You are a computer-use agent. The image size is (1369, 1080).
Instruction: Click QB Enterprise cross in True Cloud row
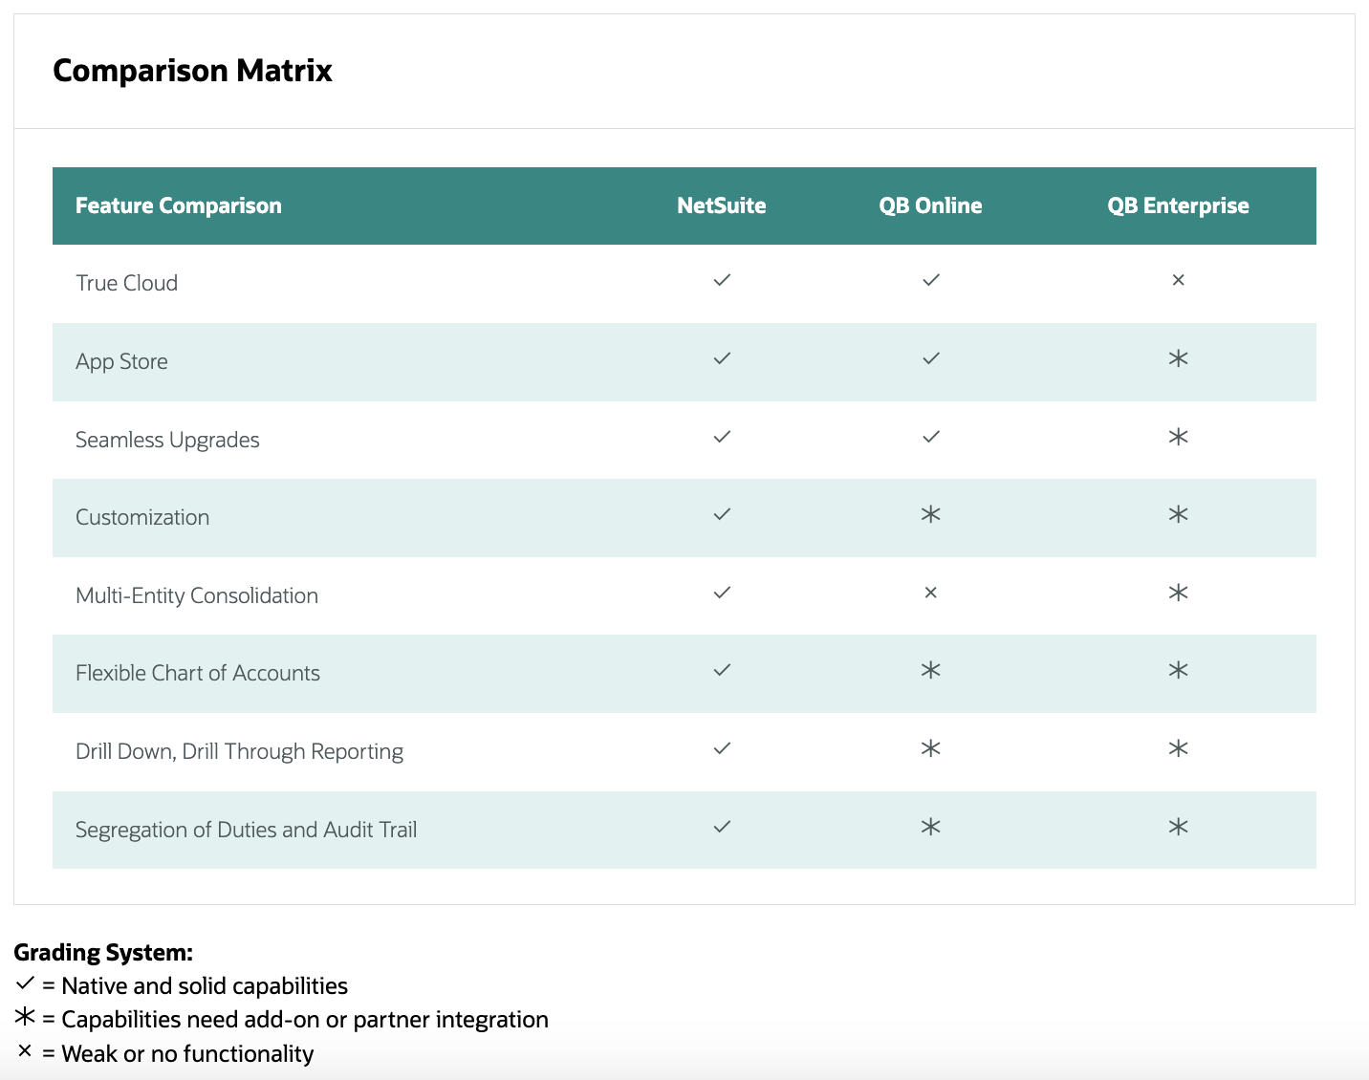pos(1178,280)
